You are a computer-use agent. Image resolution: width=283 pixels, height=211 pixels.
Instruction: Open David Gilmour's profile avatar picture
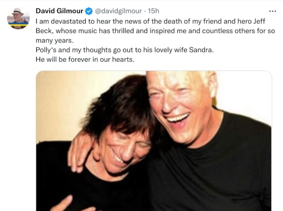pos(18,18)
